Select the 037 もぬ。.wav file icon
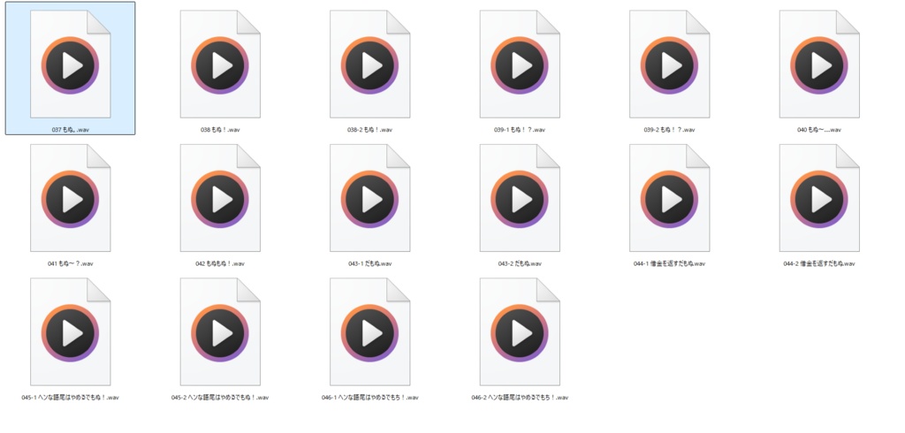905x433 pixels. pos(71,65)
